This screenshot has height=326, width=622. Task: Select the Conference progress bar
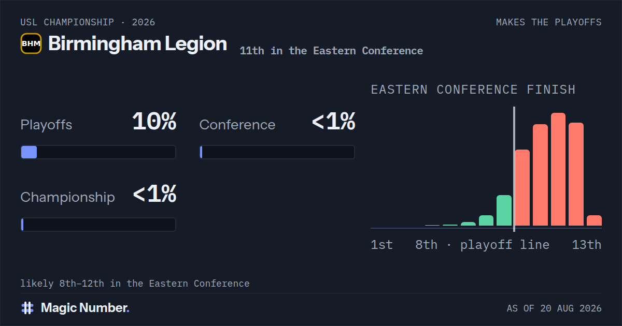277,152
